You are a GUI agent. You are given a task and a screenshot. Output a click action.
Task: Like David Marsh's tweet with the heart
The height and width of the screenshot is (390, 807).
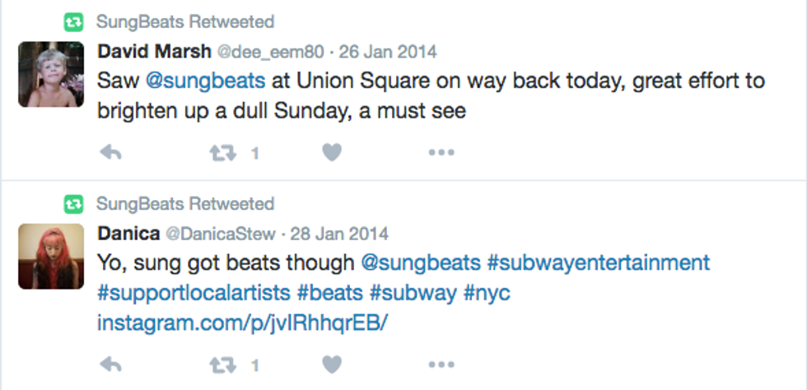332,153
